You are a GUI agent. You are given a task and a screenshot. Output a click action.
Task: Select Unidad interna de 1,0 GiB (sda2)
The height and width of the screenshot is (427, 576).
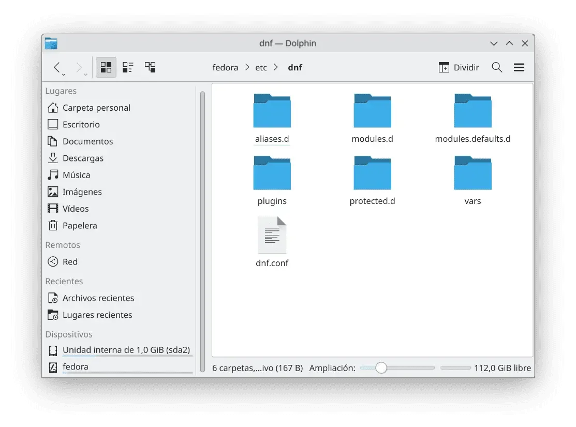pos(120,350)
